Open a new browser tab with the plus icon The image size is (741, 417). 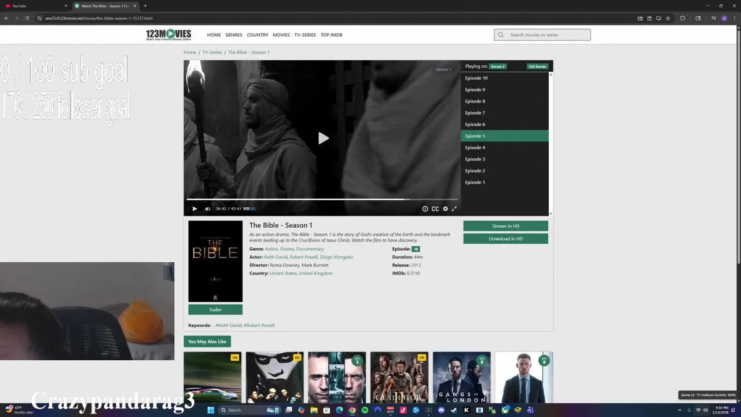coord(145,6)
